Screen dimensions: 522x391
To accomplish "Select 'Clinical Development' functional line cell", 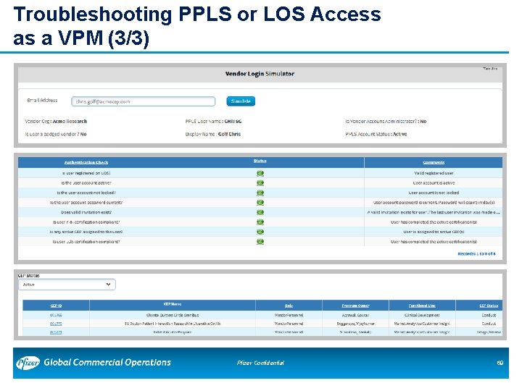I will pos(422,315).
